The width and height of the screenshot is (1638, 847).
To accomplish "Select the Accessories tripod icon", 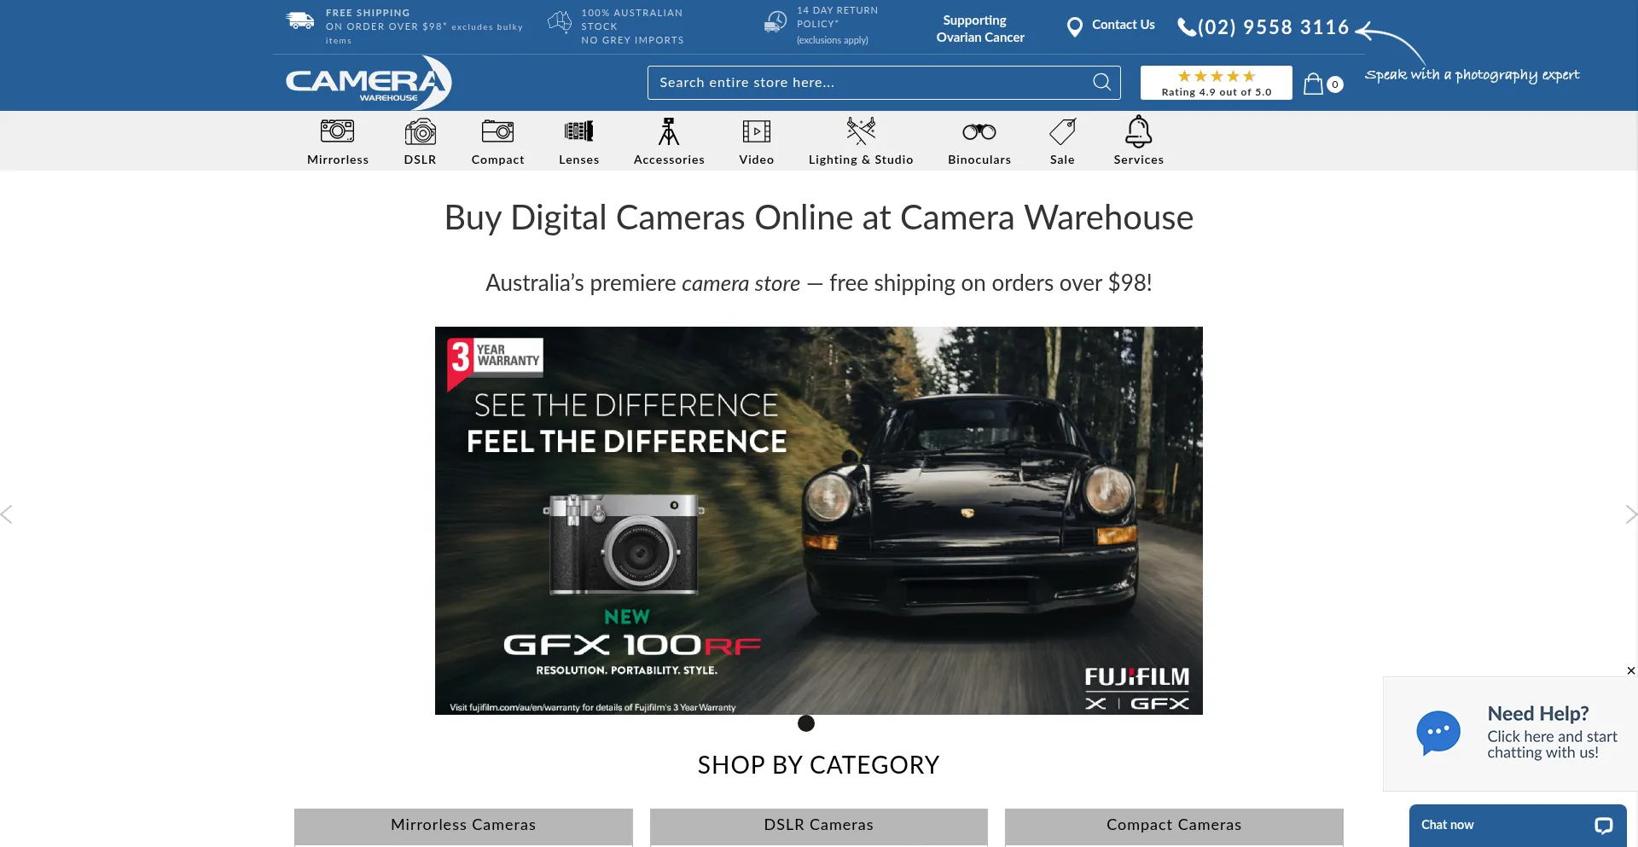I will [x=669, y=130].
